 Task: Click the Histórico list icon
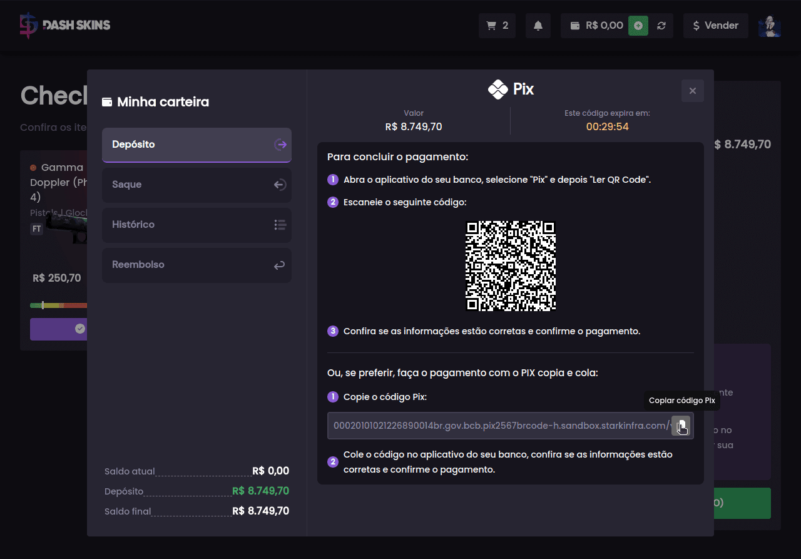280,225
